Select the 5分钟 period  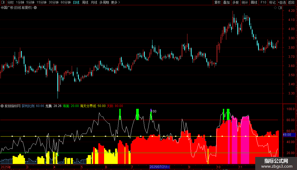pyautogui.click(x=30, y=2)
